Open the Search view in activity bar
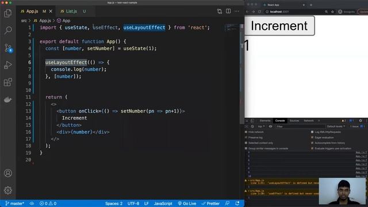 click(7, 30)
